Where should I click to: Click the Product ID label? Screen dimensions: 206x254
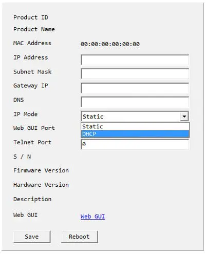coord(31,17)
